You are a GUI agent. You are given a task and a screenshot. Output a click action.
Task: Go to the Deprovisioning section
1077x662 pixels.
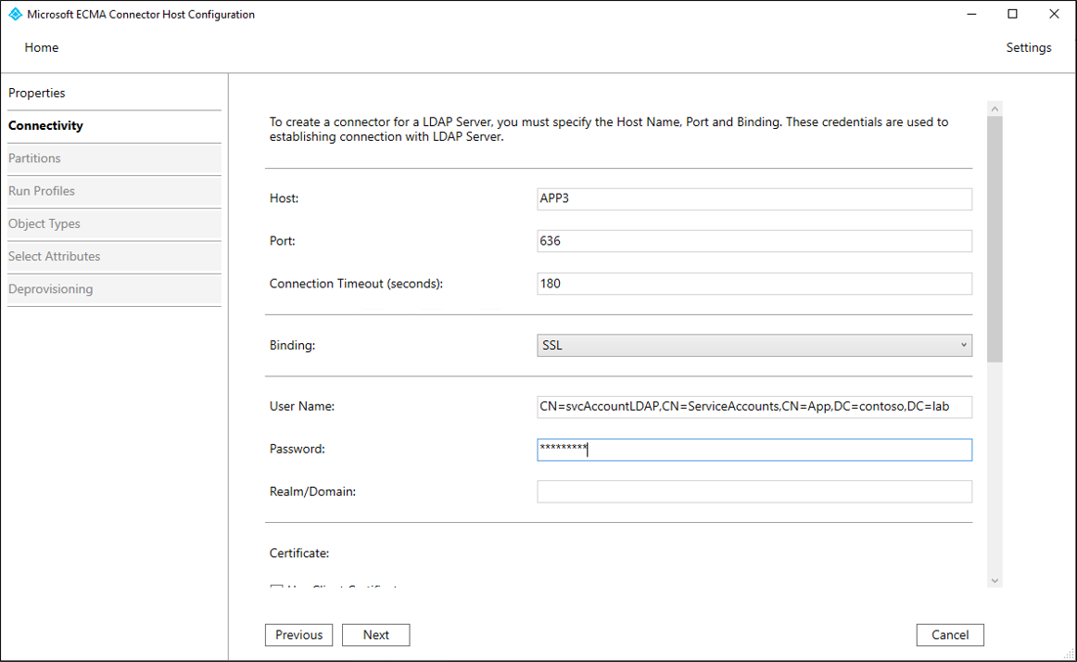click(x=51, y=289)
